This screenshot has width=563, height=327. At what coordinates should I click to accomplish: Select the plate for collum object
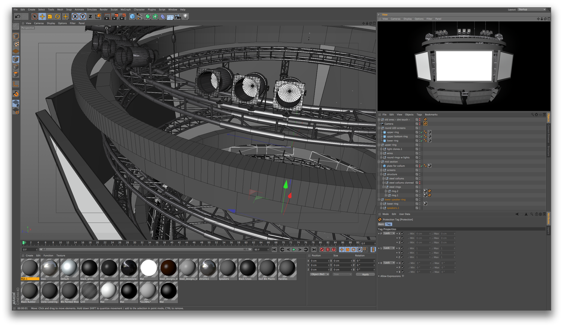click(396, 166)
